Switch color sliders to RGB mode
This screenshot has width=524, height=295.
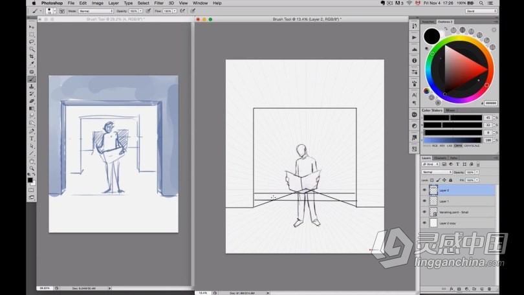pos(440,146)
